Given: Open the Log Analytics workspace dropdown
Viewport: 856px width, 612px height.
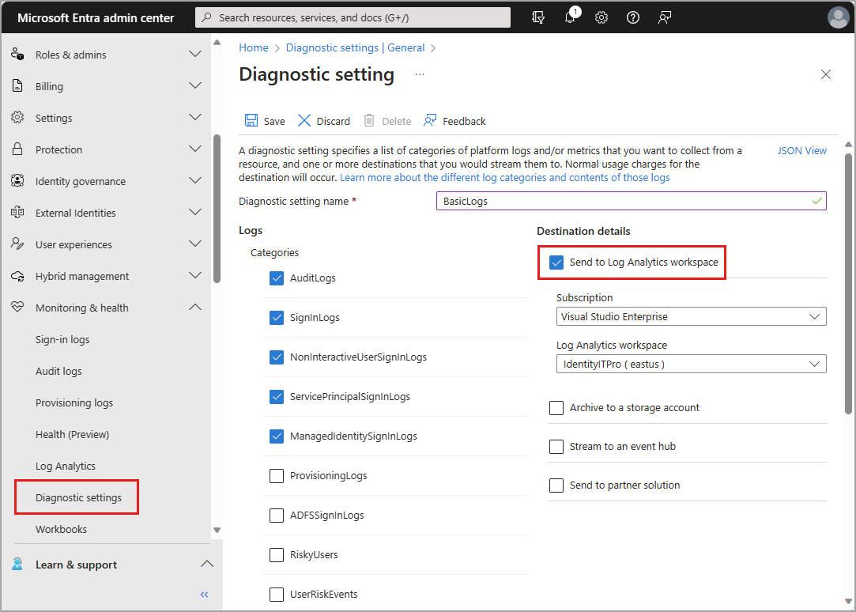Looking at the screenshot, I should coord(691,364).
